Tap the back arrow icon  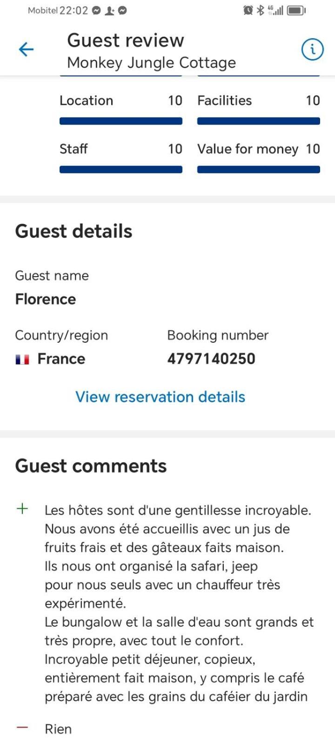click(26, 49)
